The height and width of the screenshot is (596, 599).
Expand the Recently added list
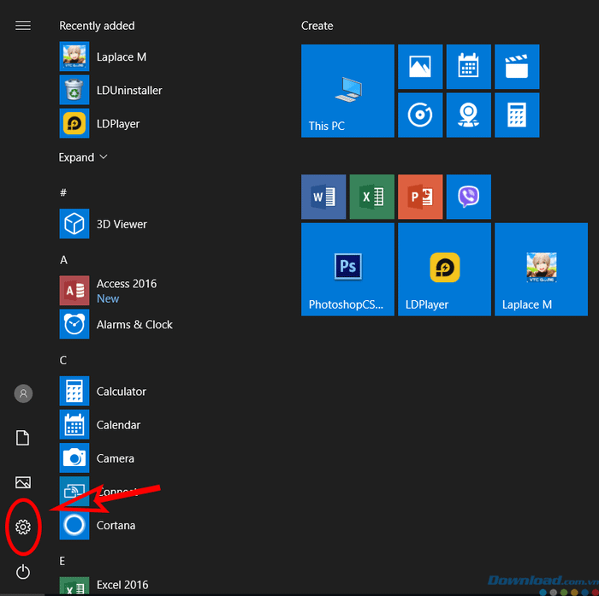point(83,157)
